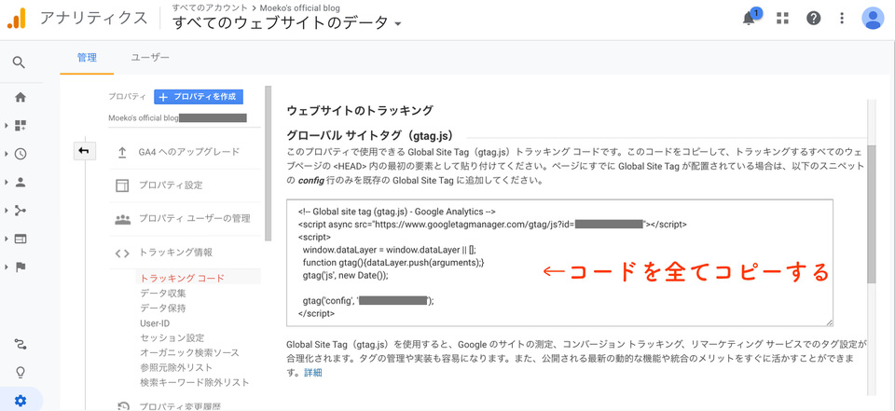Click the Google Analytics logo
Viewport: 895px width, 411px height.
17,19
